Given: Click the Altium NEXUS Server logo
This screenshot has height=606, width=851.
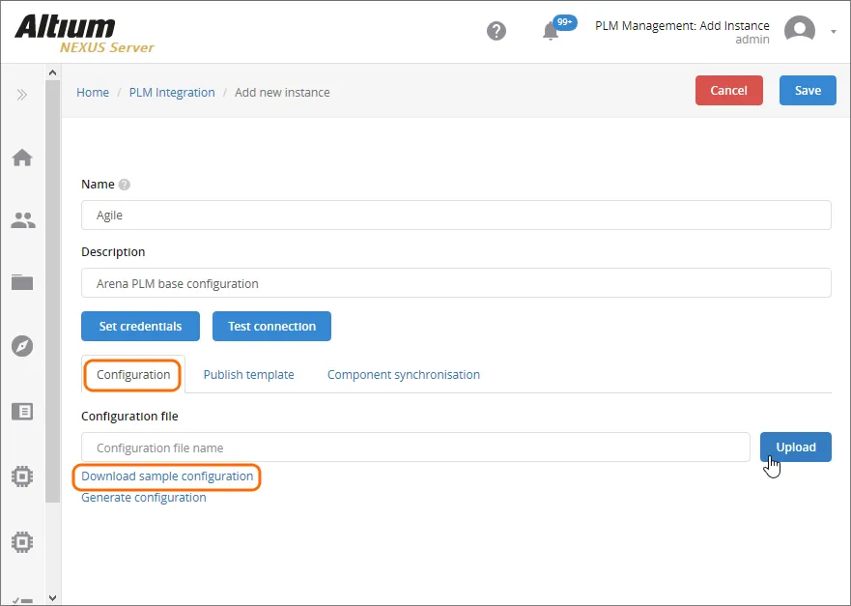Looking at the screenshot, I should pyautogui.click(x=84, y=34).
